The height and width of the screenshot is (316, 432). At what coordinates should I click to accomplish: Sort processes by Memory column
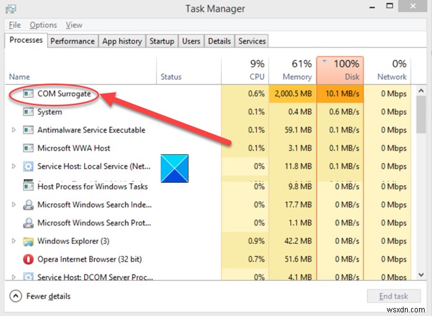point(292,70)
